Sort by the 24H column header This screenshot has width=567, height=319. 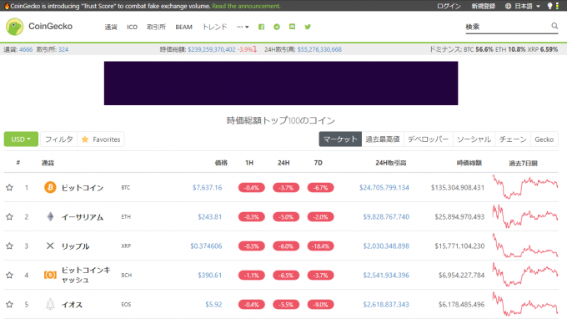[x=283, y=163]
